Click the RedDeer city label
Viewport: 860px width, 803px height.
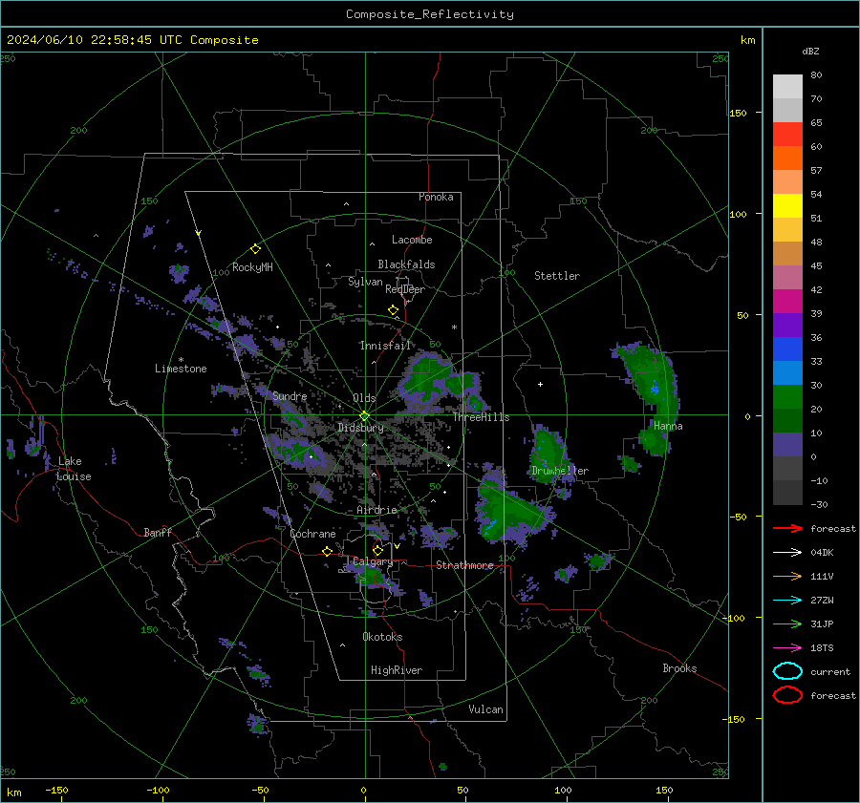(405, 289)
